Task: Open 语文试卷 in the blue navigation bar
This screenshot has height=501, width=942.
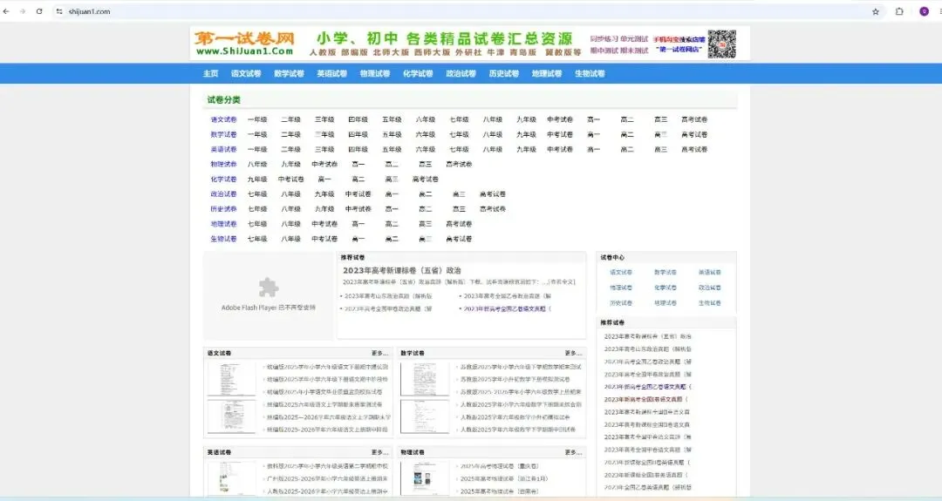Action: tap(246, 73)
